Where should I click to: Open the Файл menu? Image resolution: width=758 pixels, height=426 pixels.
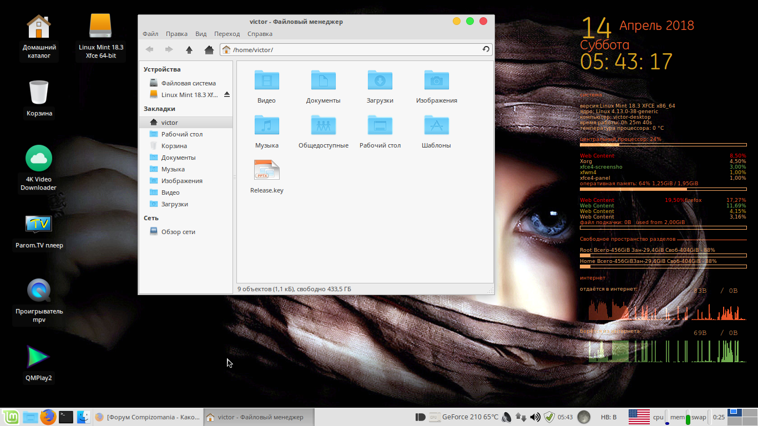150,34
